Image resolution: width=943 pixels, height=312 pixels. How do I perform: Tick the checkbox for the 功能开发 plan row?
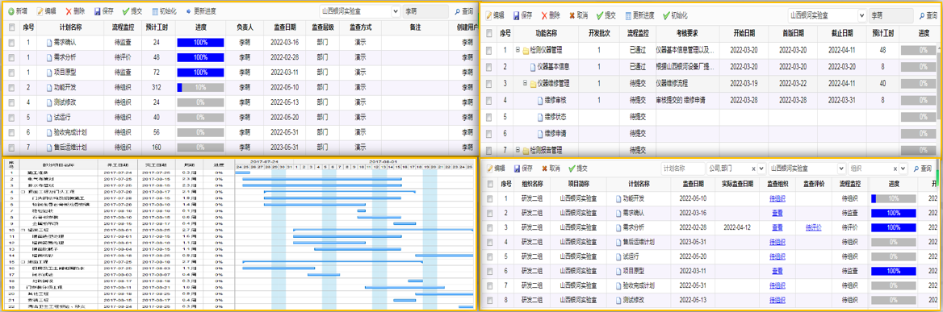tap(11, 88)
